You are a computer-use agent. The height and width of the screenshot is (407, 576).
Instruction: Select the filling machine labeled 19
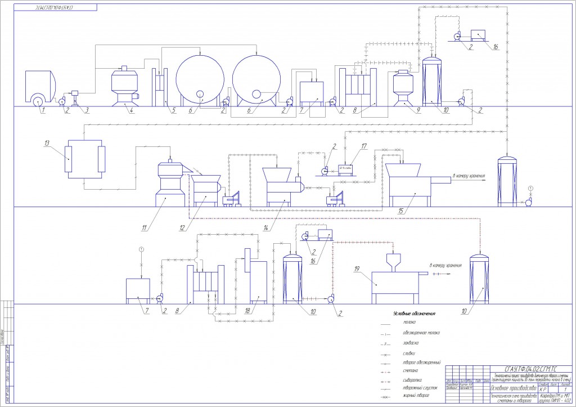coord(400,279)
